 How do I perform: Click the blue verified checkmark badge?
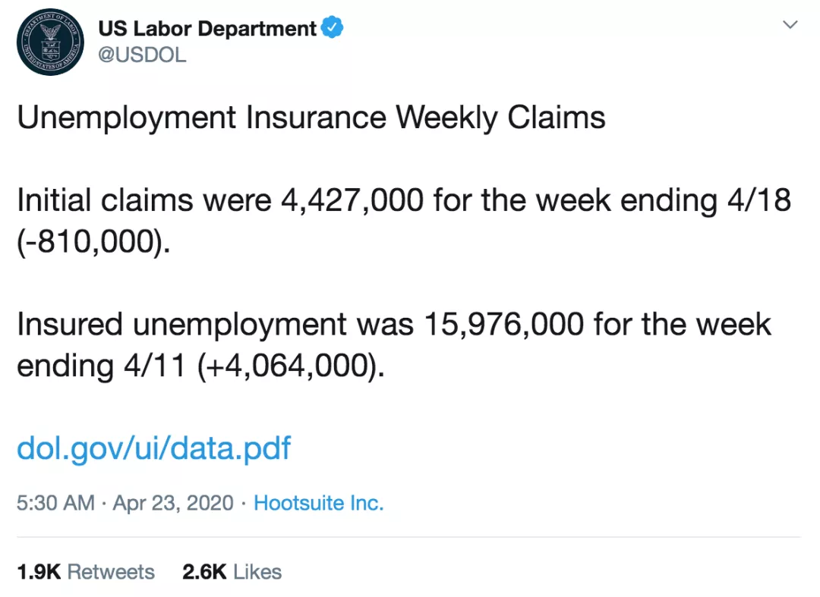[x=332, y=27]
